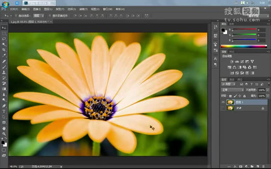This screenshot has width=271, height=169.
Task: Click the foreground color swatch in toolbar
Action: click(3, 143)
